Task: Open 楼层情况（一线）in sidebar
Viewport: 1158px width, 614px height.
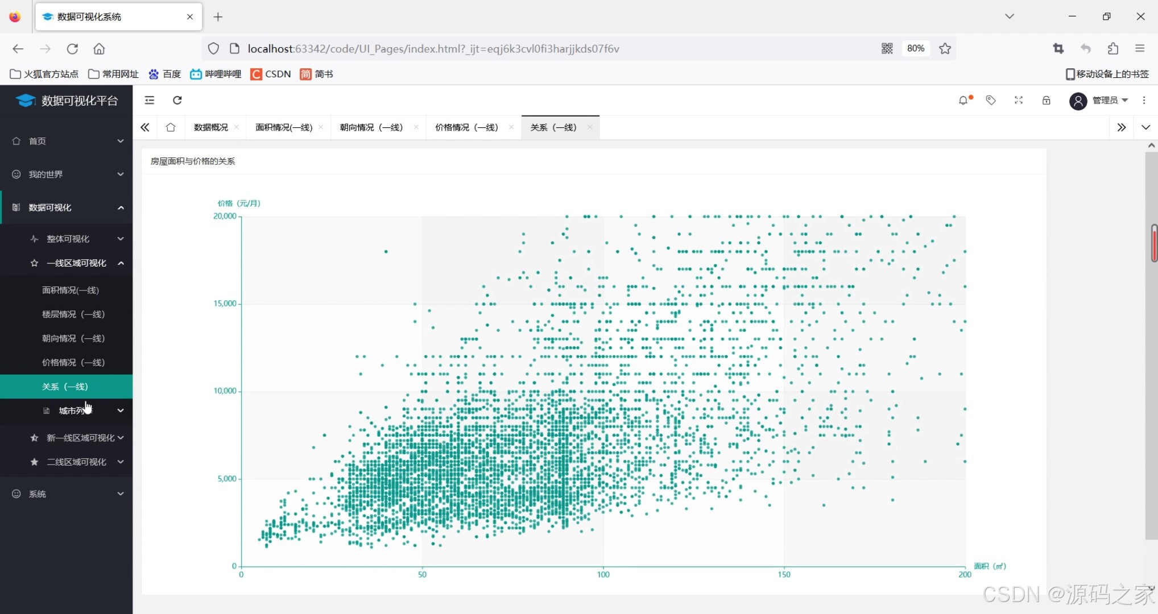Action: [73, 314]
